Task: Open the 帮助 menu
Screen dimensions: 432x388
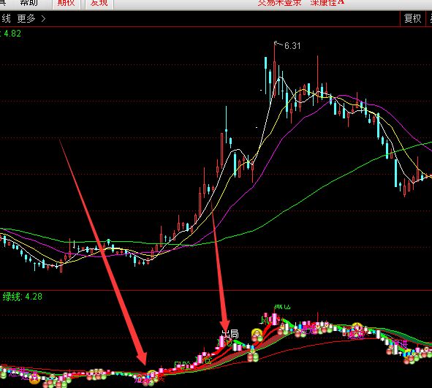Action: point(29,3)
